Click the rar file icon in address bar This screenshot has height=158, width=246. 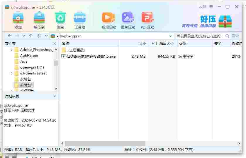click(x=53, y=36)
